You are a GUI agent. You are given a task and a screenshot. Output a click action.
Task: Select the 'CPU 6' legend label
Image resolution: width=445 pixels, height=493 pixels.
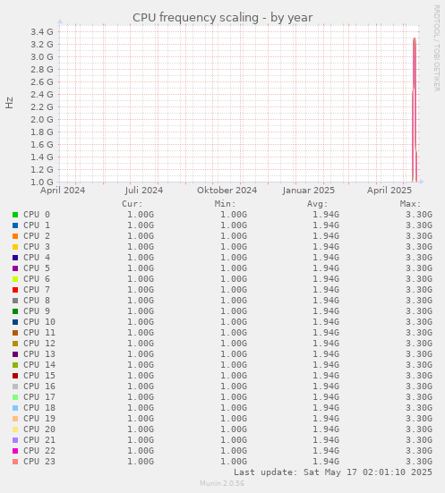coord(37,279)
